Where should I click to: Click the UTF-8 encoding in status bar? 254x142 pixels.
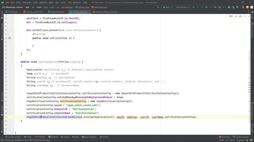[232, 140]
